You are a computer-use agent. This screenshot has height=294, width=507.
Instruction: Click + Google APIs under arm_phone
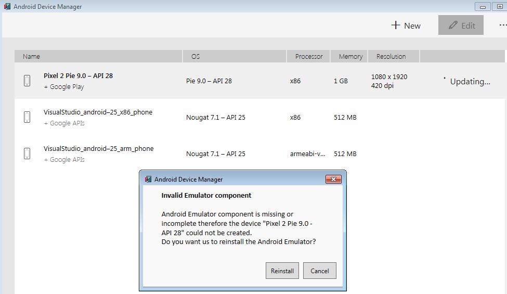pyautogui.click(x=64, y=160)
